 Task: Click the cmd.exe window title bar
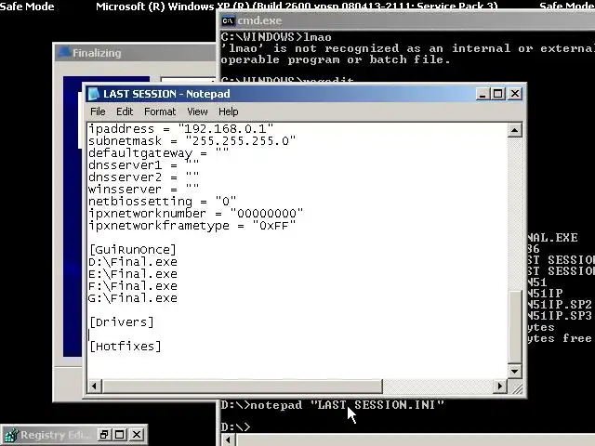click(x=407, y=20)
